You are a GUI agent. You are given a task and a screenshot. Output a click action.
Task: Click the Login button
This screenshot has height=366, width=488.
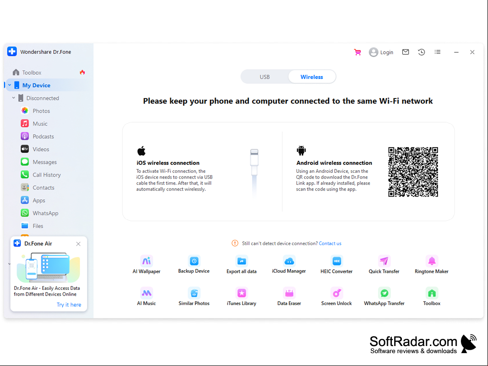tap(381, 52)
